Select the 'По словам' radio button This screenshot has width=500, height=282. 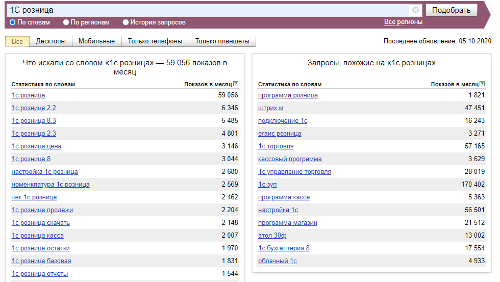[x=13, y=22]
